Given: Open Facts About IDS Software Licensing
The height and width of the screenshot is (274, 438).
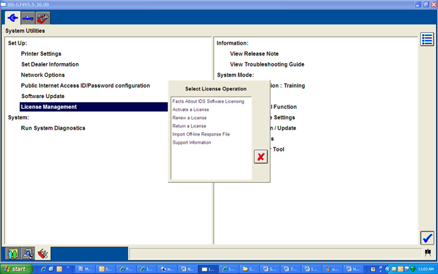Looking at the screenshot, I should [x=208, y=101].
